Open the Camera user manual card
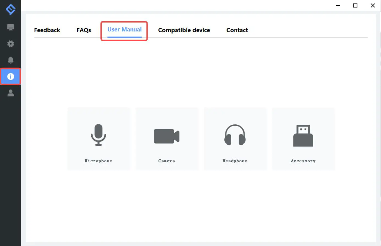 tap(167, 139)
